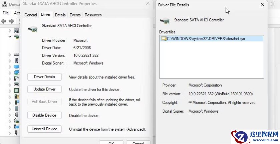Expand the Mice tree node chevron

10,61
